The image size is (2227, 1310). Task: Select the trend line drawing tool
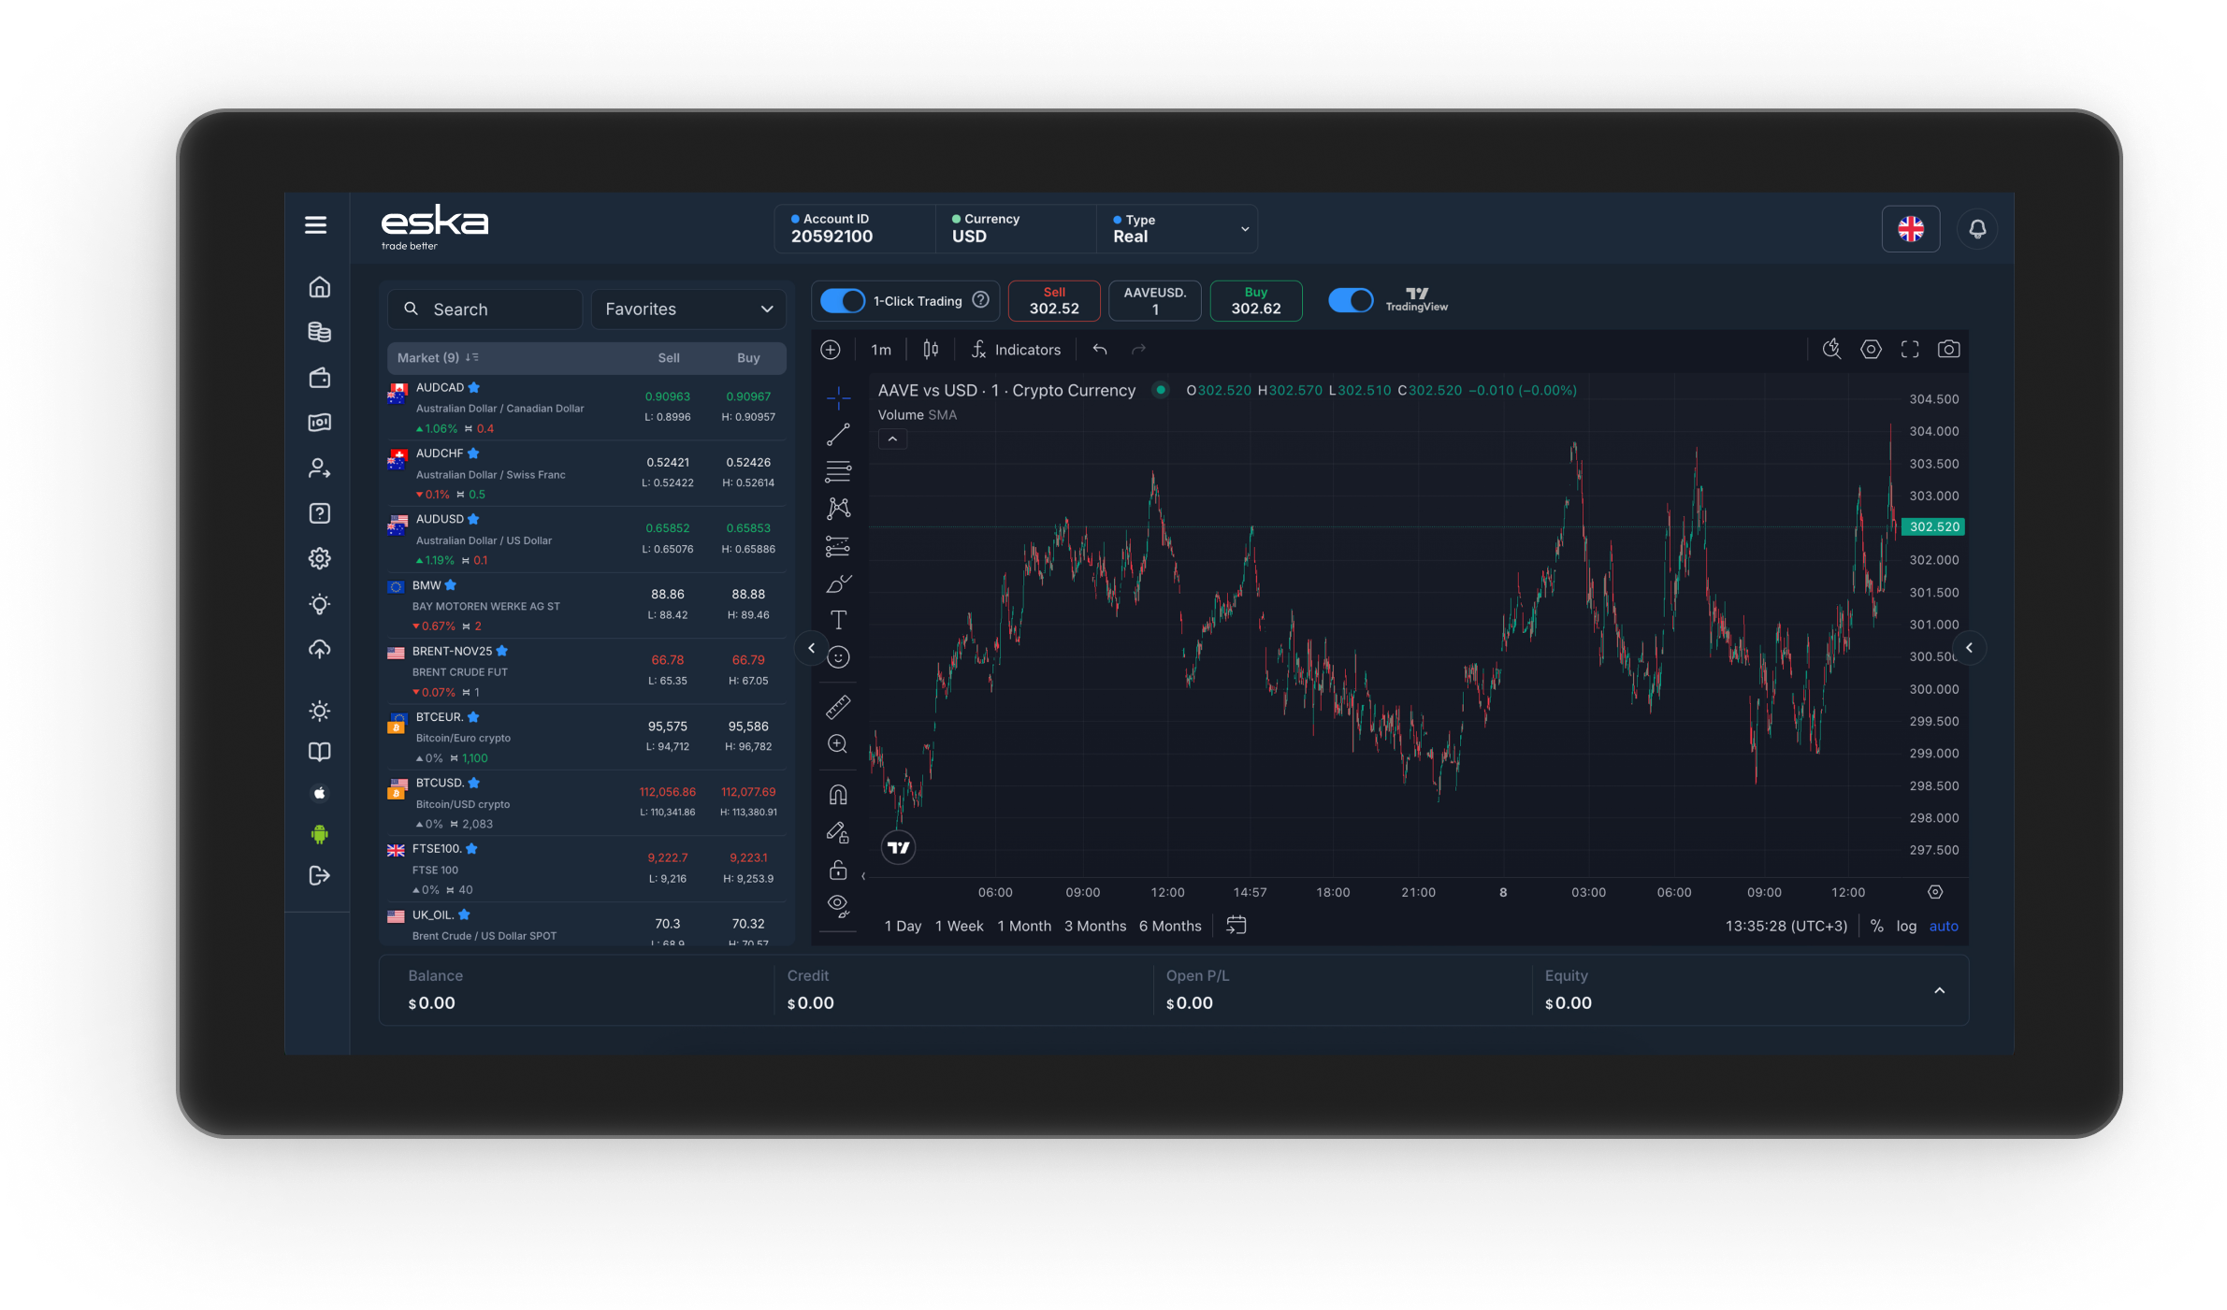click(x=838, y=435)
